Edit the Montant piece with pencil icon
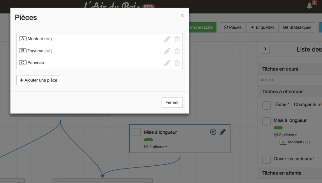 pyautogui.click(x=167, y=39)
